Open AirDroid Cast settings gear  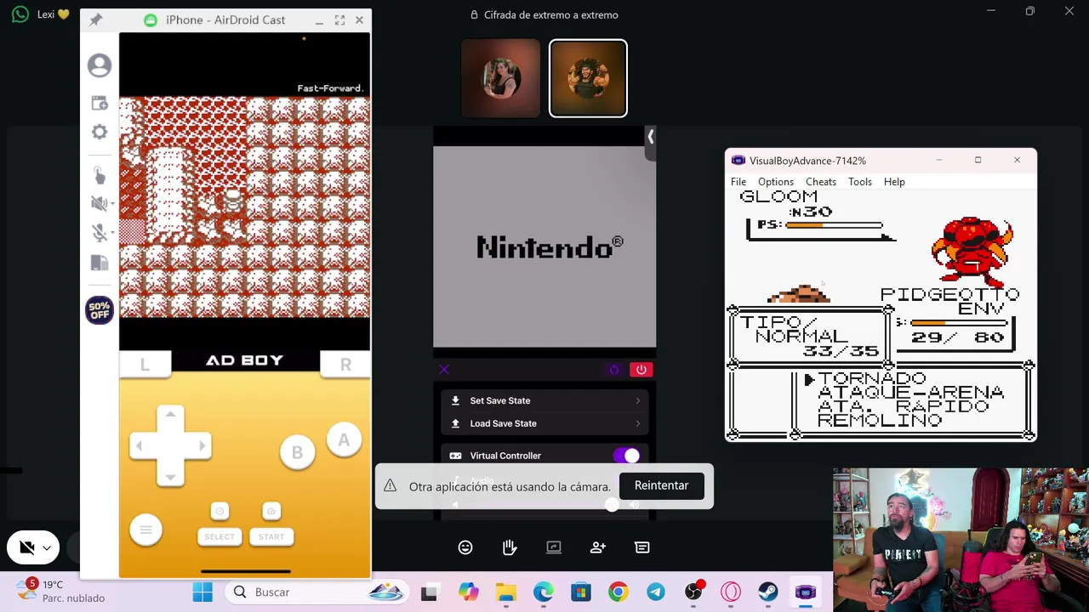pos(100,133)
